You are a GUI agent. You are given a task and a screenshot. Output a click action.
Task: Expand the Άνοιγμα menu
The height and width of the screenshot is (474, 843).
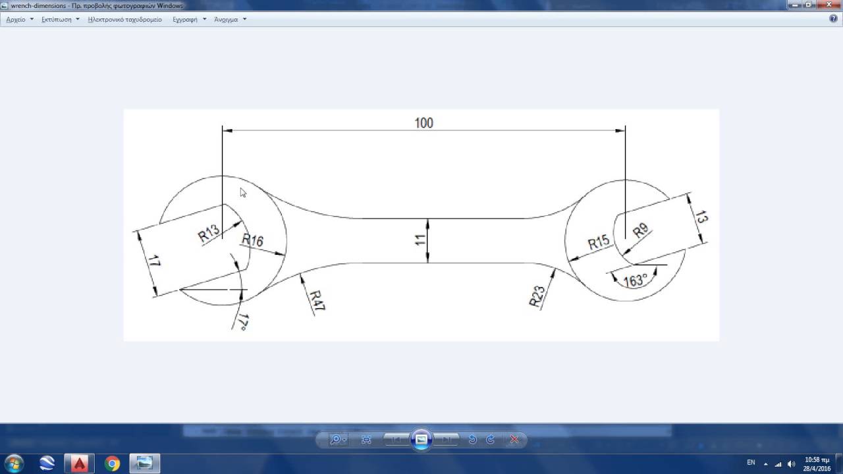pyautogui.click(x=230, y=20)
